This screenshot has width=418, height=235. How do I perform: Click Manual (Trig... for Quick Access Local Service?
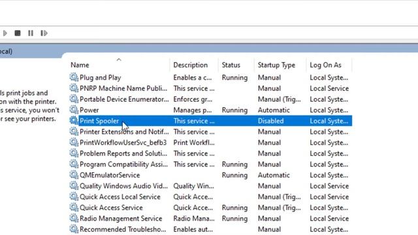click(279, 196)
